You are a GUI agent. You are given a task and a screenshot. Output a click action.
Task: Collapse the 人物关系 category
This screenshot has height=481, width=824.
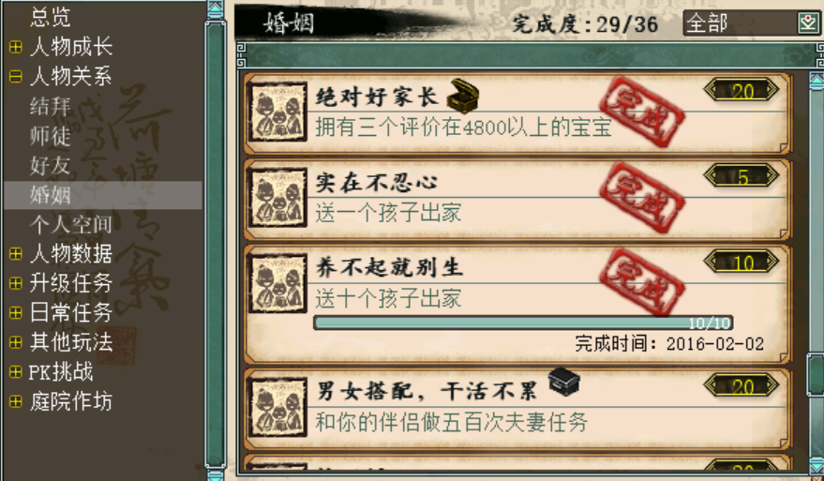tap(16, 77)
